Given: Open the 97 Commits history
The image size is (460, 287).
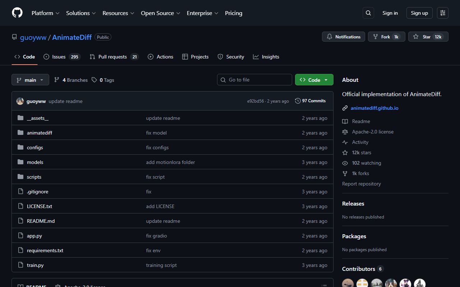Looking at the screenshot, I should (x=310, y=101).
